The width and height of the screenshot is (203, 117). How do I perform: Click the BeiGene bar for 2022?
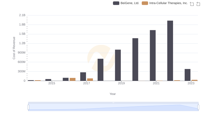[170, 51]
